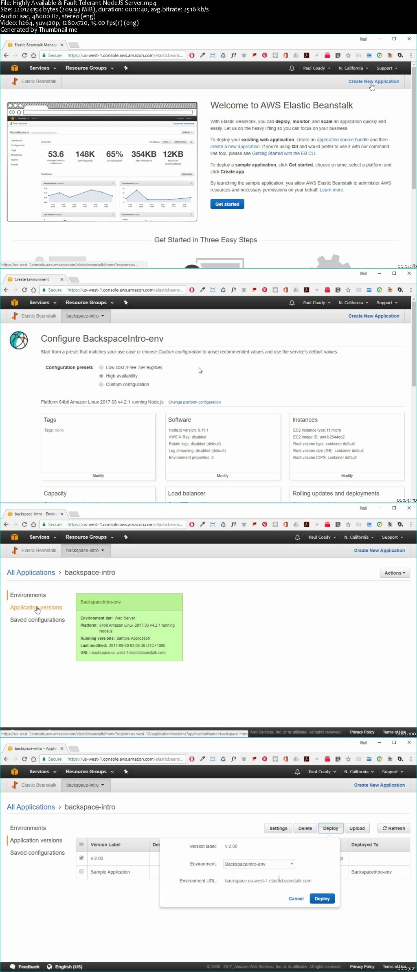Image resolution: width=417 pixels, height=972 pixels.
Task: Click the AWS cube logo on the Environments page
Action: (15, 537)
